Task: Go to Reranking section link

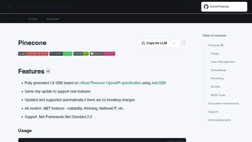Action: point(217,78)
